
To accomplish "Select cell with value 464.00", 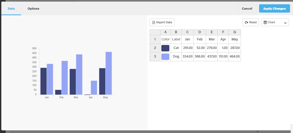I will (235, 56).
